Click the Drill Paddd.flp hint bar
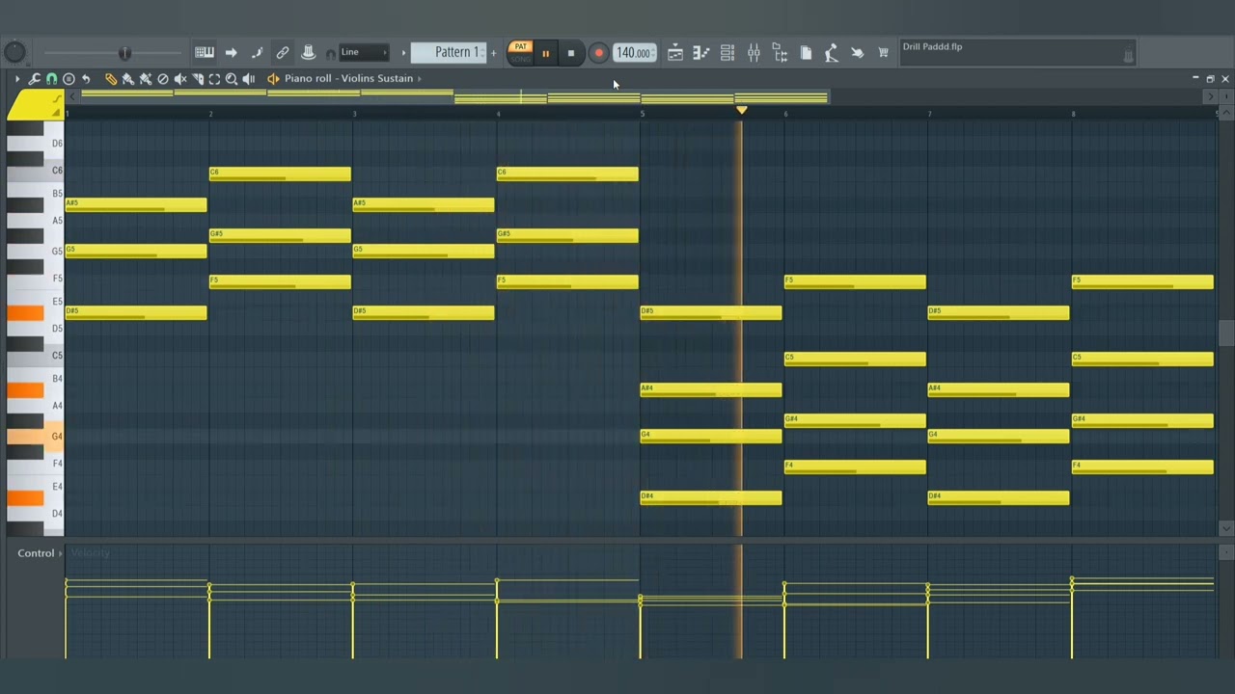The width and height of the screenshot is (1235, 694). pyautogui.click(x=1018, y=53)
